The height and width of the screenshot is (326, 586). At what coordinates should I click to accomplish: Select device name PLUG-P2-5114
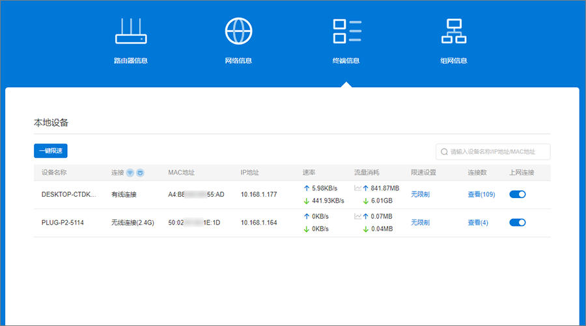tap(63, 223)
